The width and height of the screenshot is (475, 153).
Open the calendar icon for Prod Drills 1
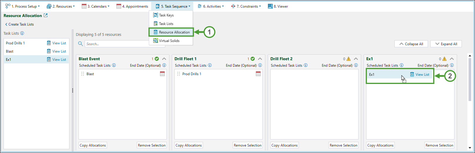pyautogui.click(x=258, y=74)
